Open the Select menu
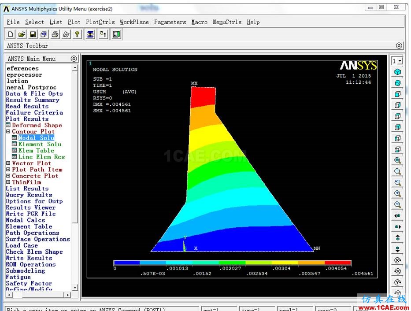This screenshot has width=411, height=311. pyautogui.click(x=35, y=22)
